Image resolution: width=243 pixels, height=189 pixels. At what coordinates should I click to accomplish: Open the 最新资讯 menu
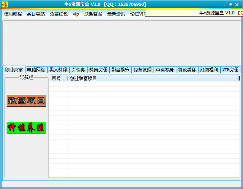[x=116, y=14]
